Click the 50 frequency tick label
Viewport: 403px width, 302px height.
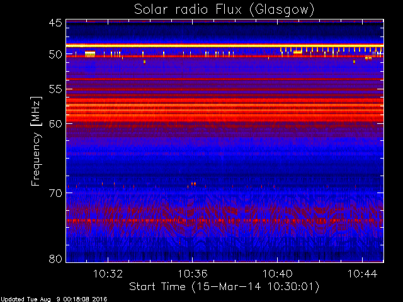pyautogui.click(x=55, y=54)
